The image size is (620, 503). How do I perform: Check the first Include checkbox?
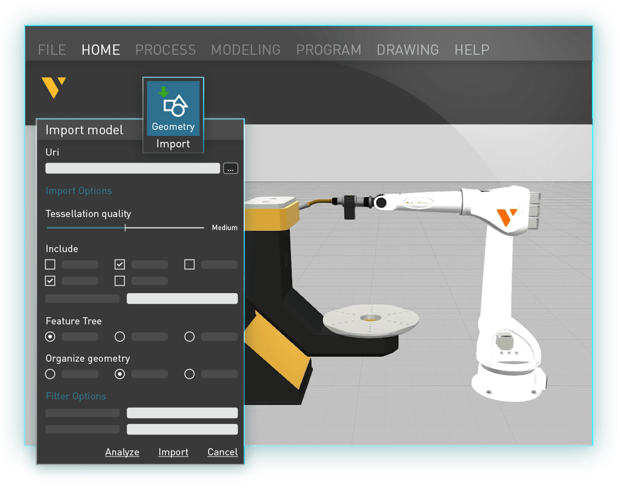pos(50,264)
